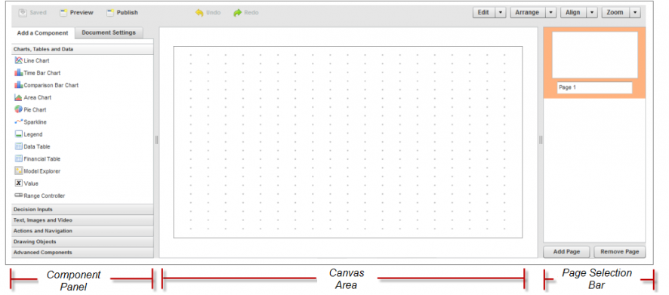
Task: Click the Undo arrow icon
Action: pos(199,13)
